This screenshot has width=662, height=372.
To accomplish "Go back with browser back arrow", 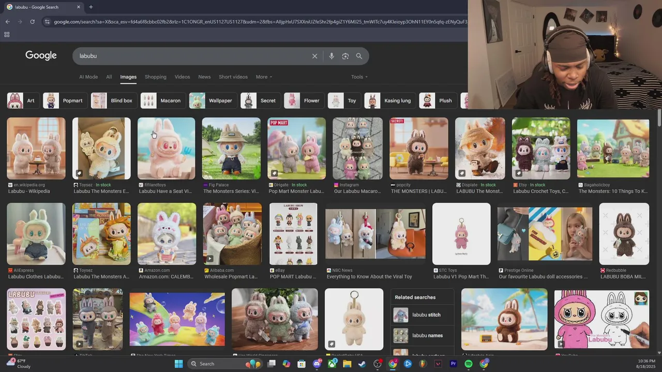I will tap(7, 22).
